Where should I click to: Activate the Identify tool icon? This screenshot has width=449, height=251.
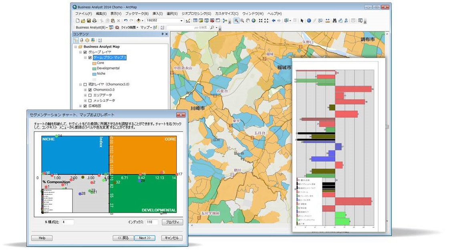pyautogui.click(x=309, y=20)
